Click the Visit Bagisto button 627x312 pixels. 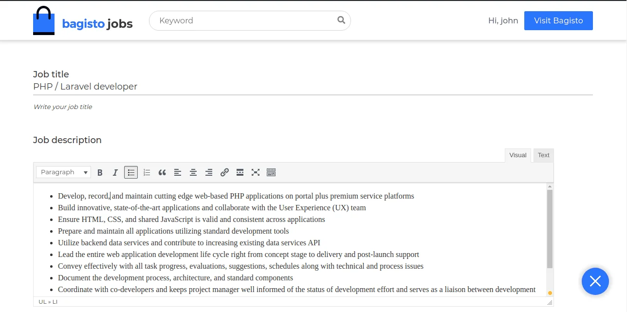pos(558,20)
